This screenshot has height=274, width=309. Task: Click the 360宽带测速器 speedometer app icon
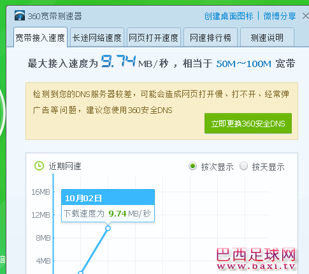20,15
